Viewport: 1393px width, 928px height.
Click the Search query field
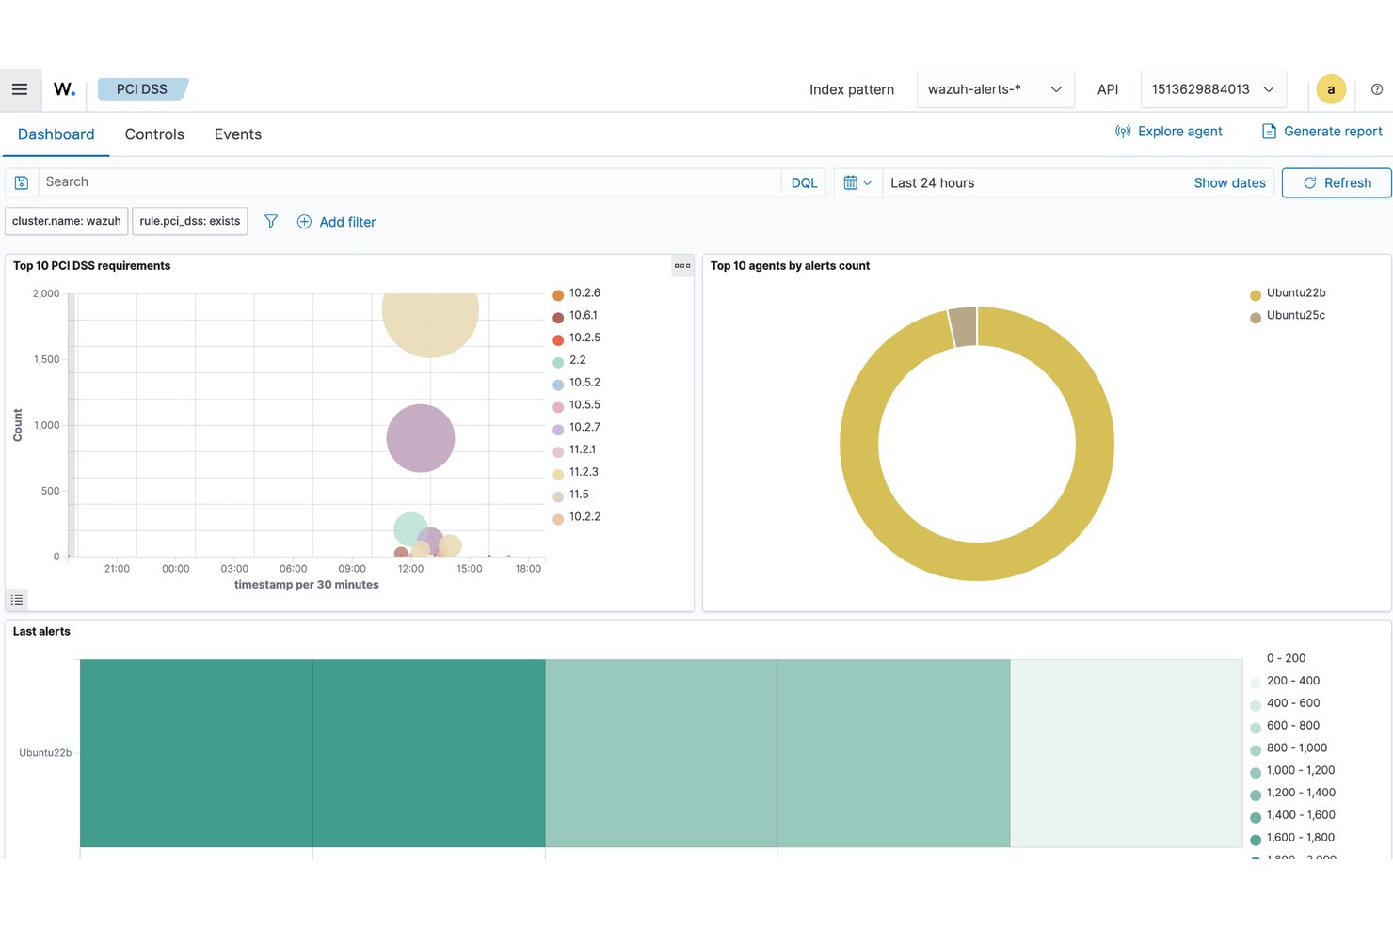click(409, 182)
